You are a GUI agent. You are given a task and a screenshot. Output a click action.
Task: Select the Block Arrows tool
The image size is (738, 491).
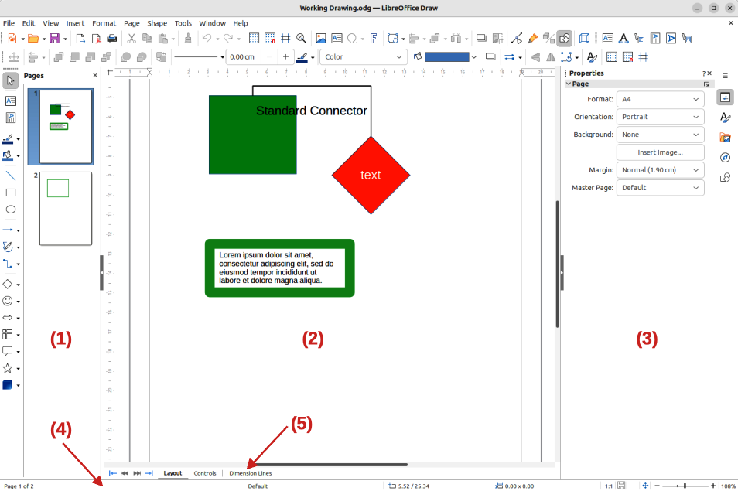[8, 318]
